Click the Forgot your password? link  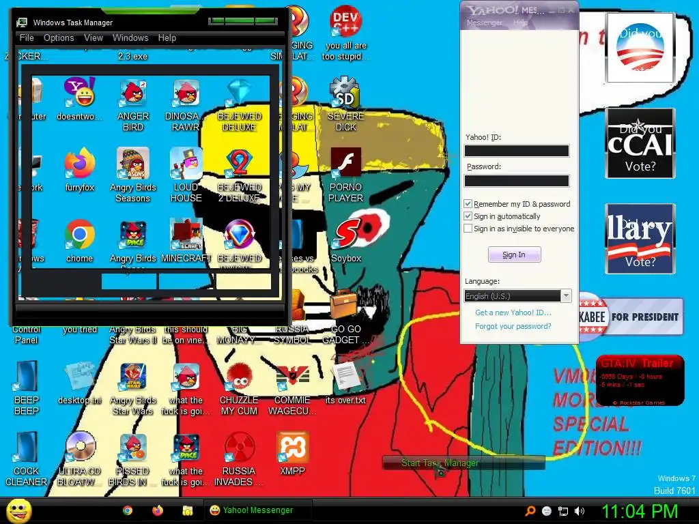[513, 326]
